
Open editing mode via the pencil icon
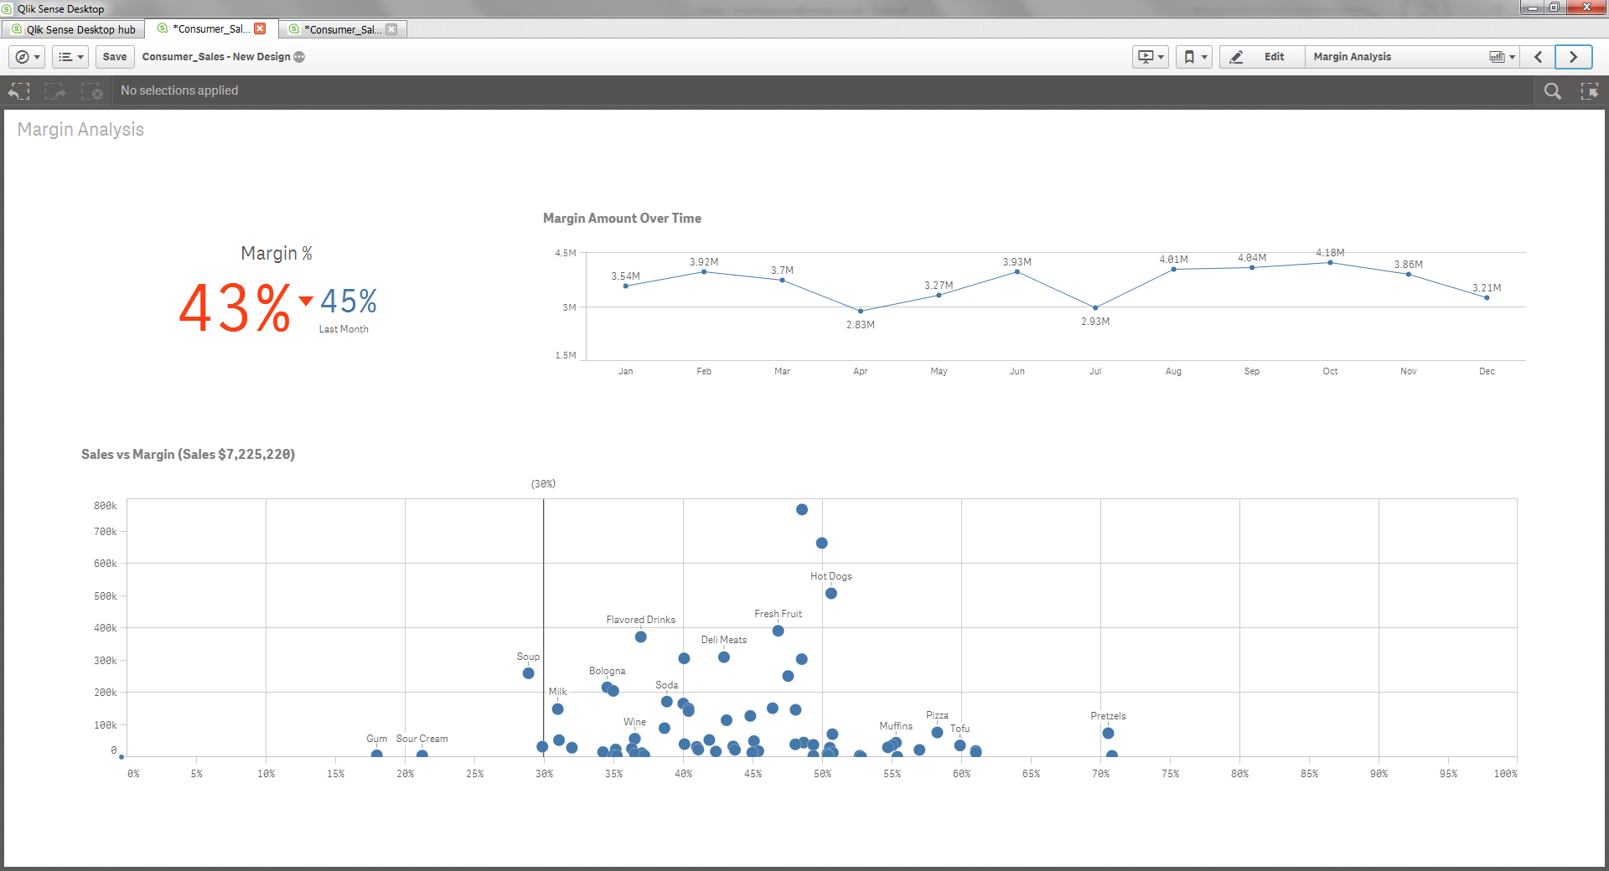click(1235, 57)
